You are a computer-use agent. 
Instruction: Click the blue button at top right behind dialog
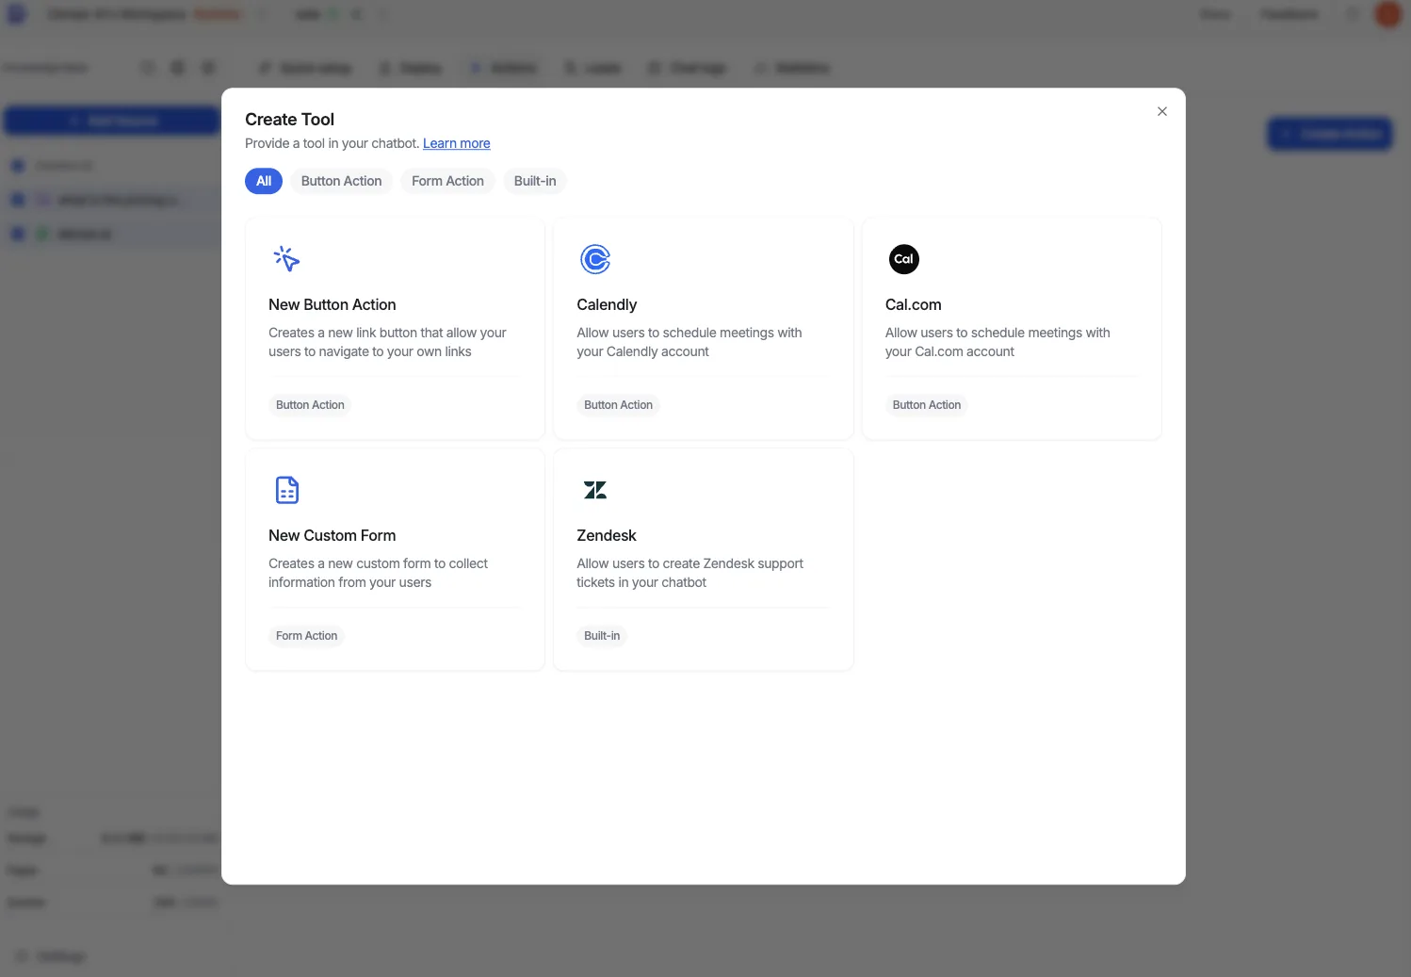(x=1329, y=134)
